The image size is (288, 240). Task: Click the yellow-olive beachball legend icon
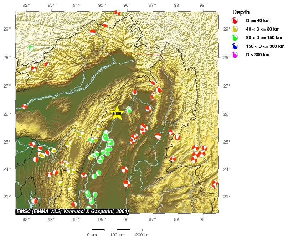point(235,29)
